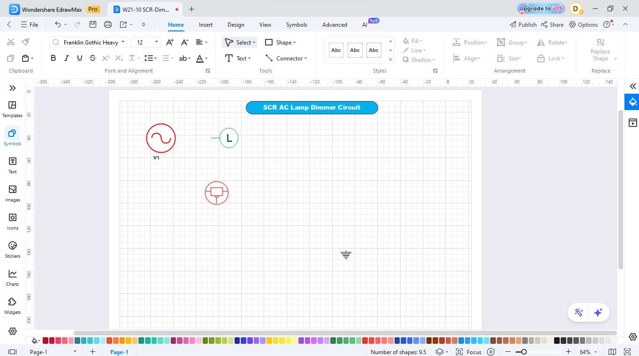
Task: Click the Upgrade to V15 button
Action: point(541,8)
